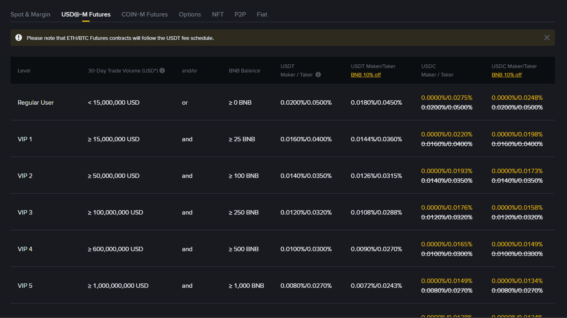Viewport: 567px width, 318px height.
Task: Click the exclamation alert icon in the banner
Action: pos(19,37)
